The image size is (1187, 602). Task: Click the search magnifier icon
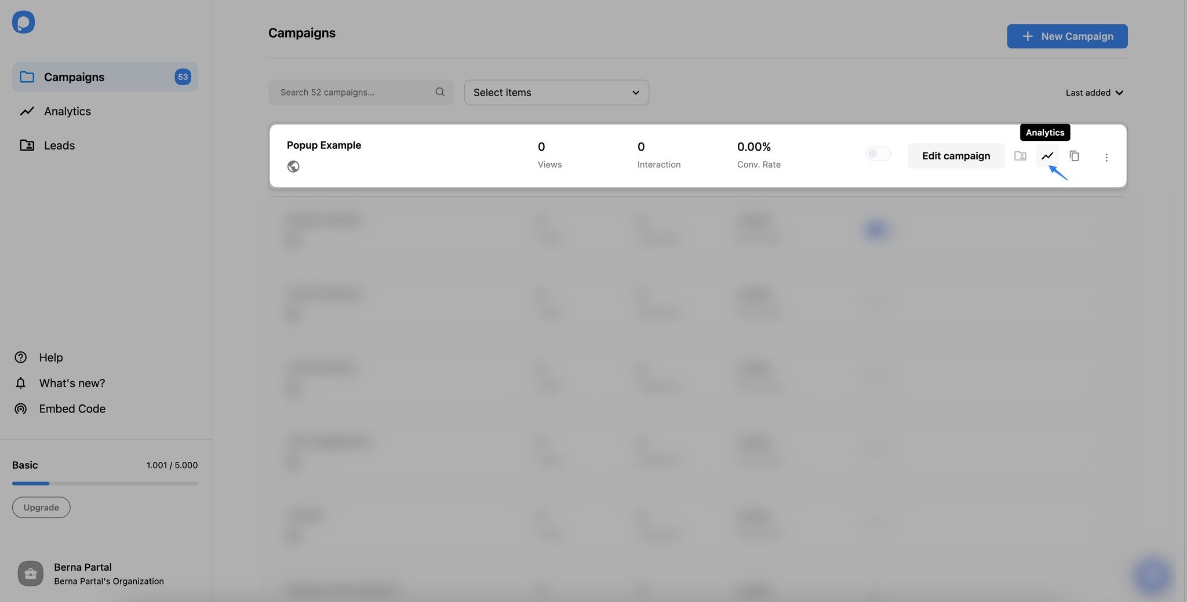click(440, 92)
